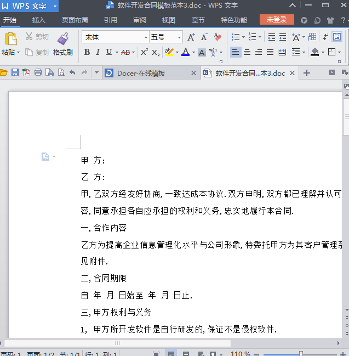This screenshot has width=349, height=356.
Task: Toggle the text tools panel icon
Action: pos(337,37)
